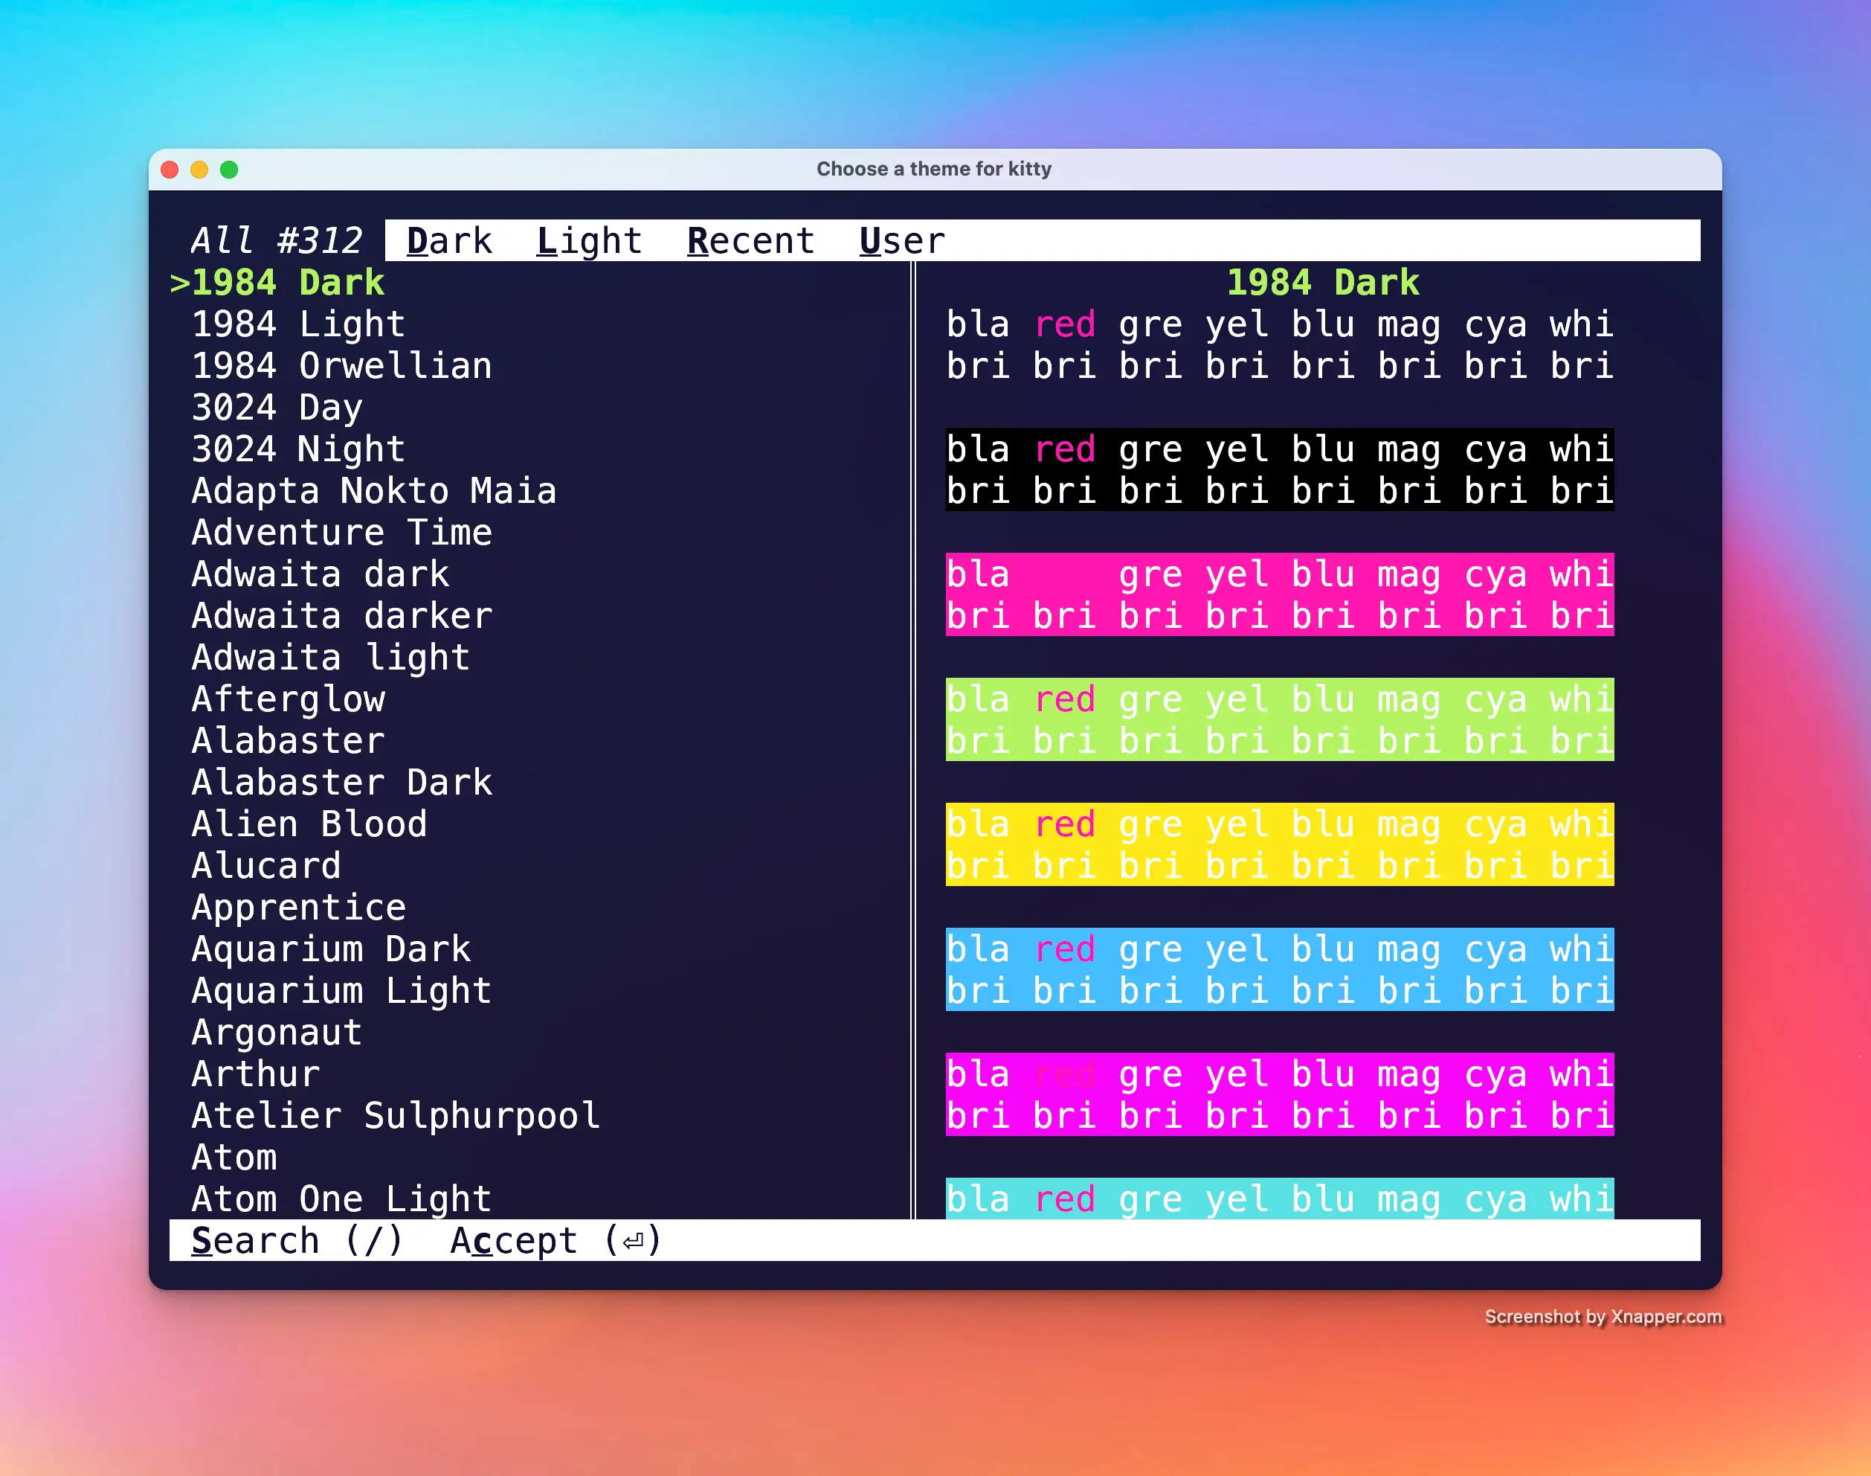1871x1476 pixels.
Task: Switch to the Dark themes tab
Action: [x=449, y=240]
